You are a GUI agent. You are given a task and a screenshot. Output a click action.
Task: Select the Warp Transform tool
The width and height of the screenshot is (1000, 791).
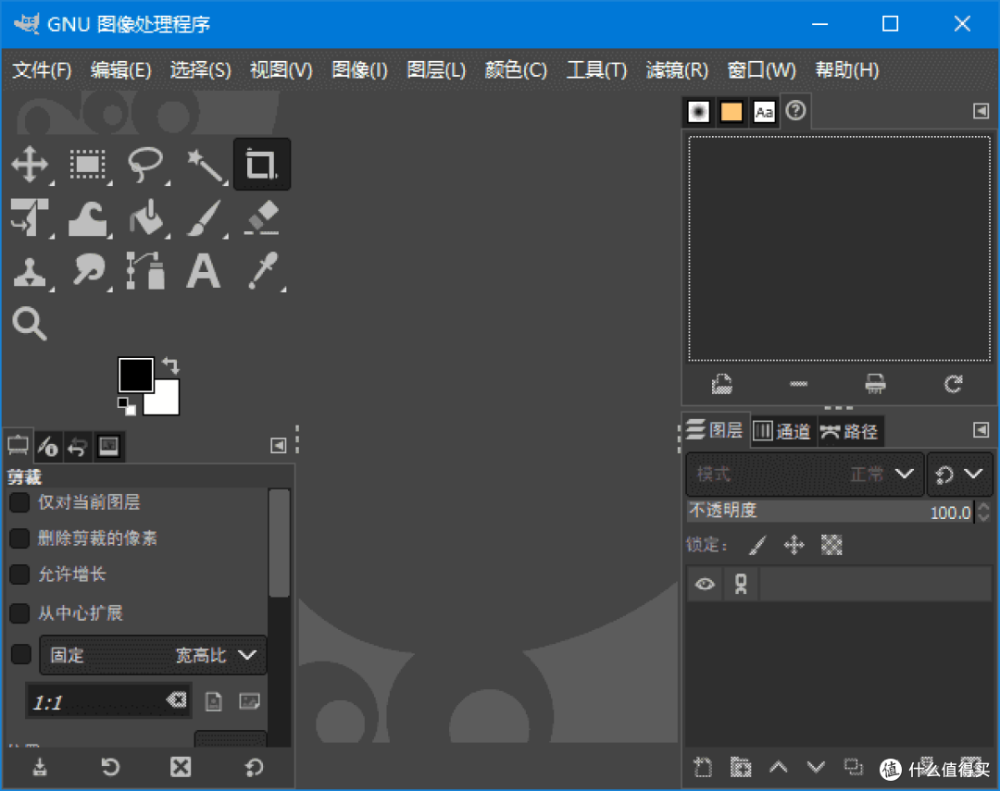pyautogui.click(x=87, y=218)
